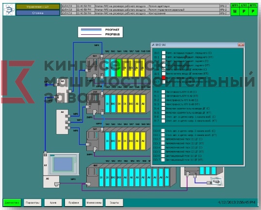This screenshot has width=261, height=210.
Task: Click the I8.0 indicator box
Action: (x=163, y=53)
